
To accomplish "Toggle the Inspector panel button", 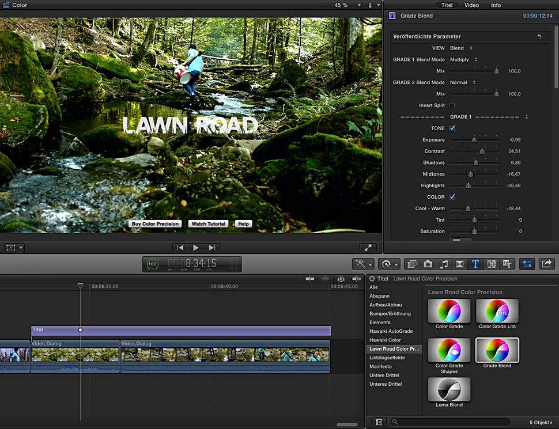I will [526, 264].
